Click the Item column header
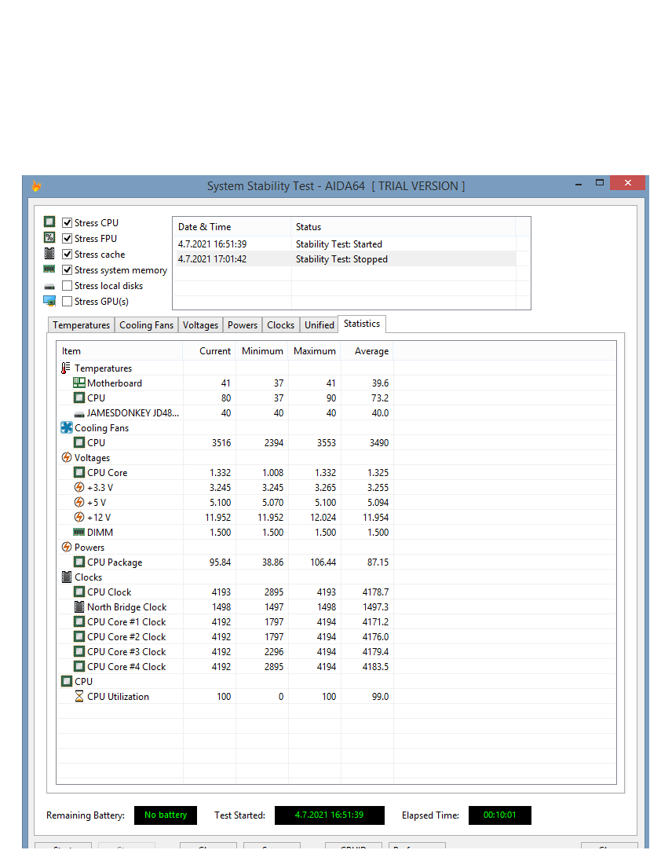The width and height of the screenshot is (650, 850). tap(119, 350)
